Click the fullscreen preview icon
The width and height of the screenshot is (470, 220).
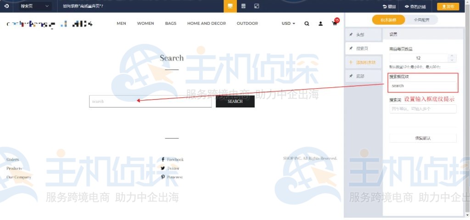[x=257, y=6]
